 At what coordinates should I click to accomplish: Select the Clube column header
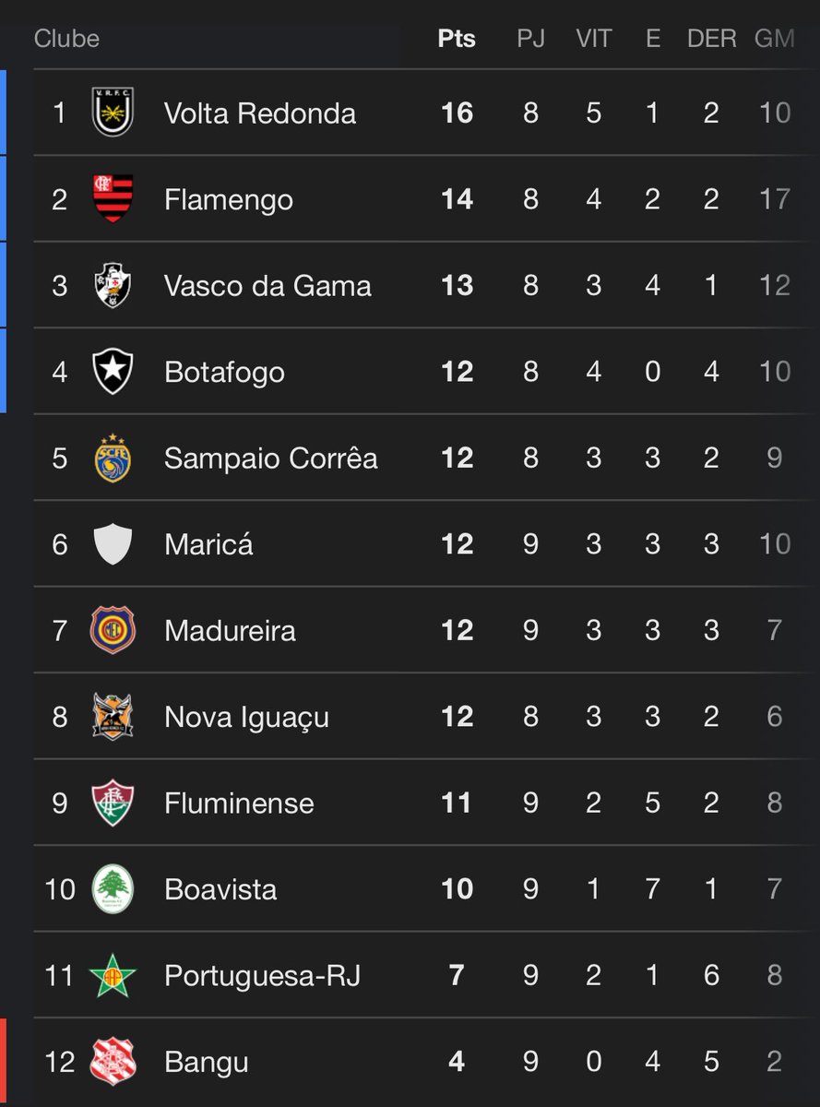[66, 39]
